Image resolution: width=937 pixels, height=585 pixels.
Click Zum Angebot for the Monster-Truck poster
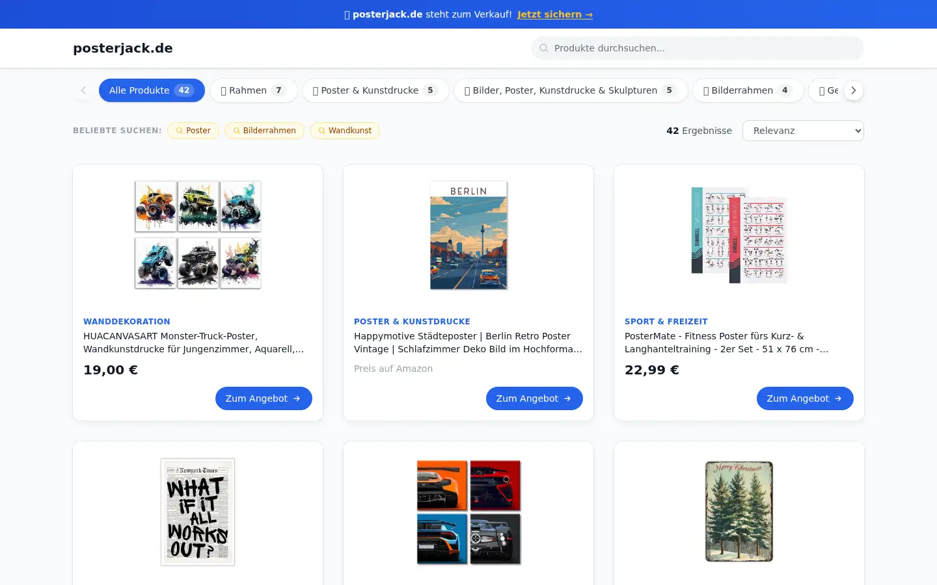[264, 398]
